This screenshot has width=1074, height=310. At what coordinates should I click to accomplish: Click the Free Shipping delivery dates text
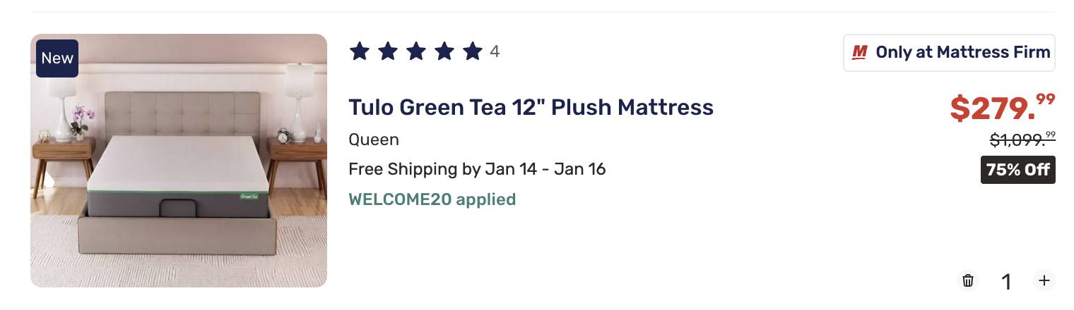click(x=477, y=169)
